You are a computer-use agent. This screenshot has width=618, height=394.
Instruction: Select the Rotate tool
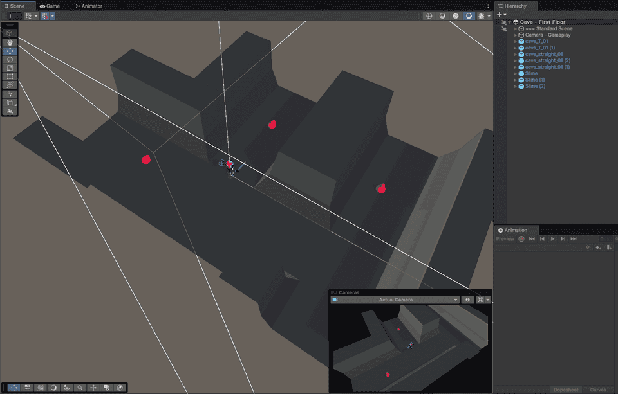[x=8, y=59]
